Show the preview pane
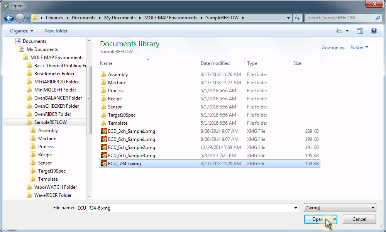Viewport: 386px width, 232px height. 360,31
